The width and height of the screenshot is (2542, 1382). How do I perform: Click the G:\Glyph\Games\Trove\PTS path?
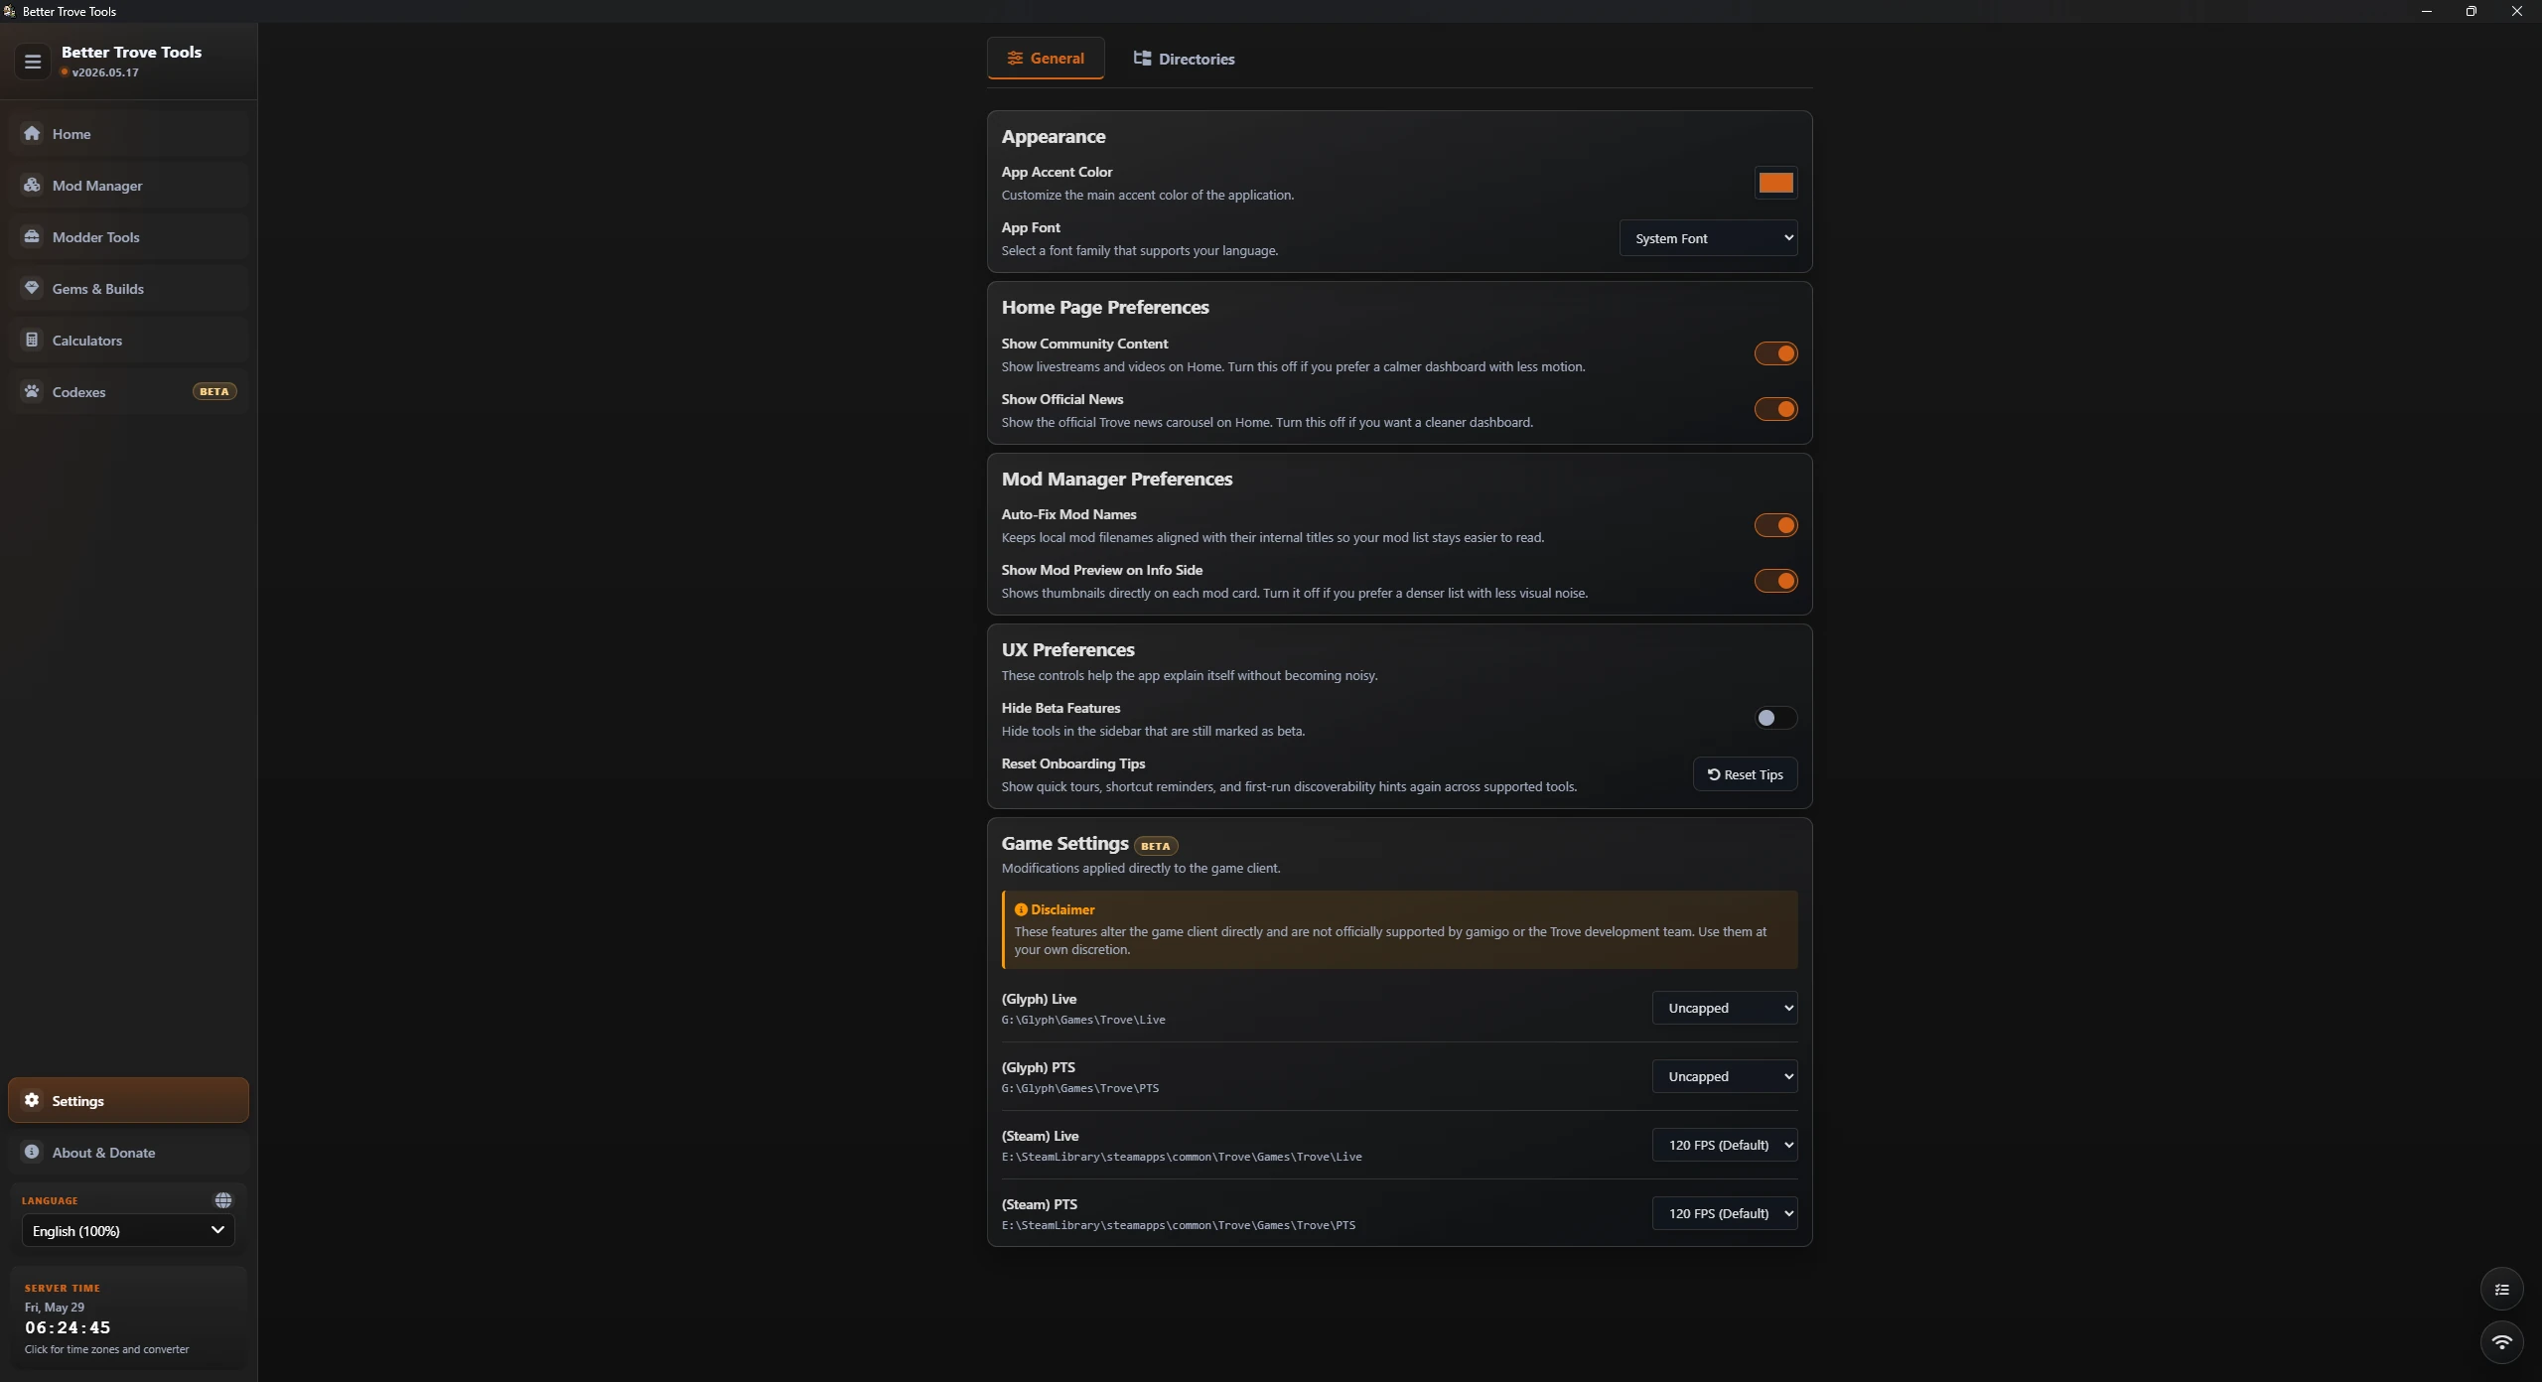pyautogui.click(x=1080, y=1088)
